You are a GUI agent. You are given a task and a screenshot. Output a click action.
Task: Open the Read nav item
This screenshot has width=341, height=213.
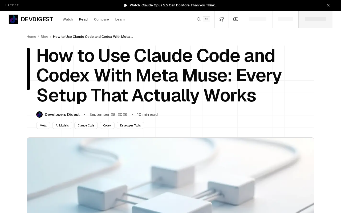coord(83,19)
